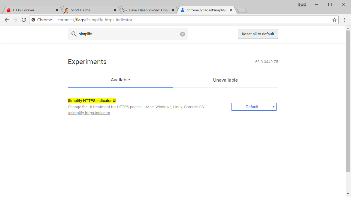351x197 pixels.
Task: Switch to the HTTP Forever tab
Action: 30,10
